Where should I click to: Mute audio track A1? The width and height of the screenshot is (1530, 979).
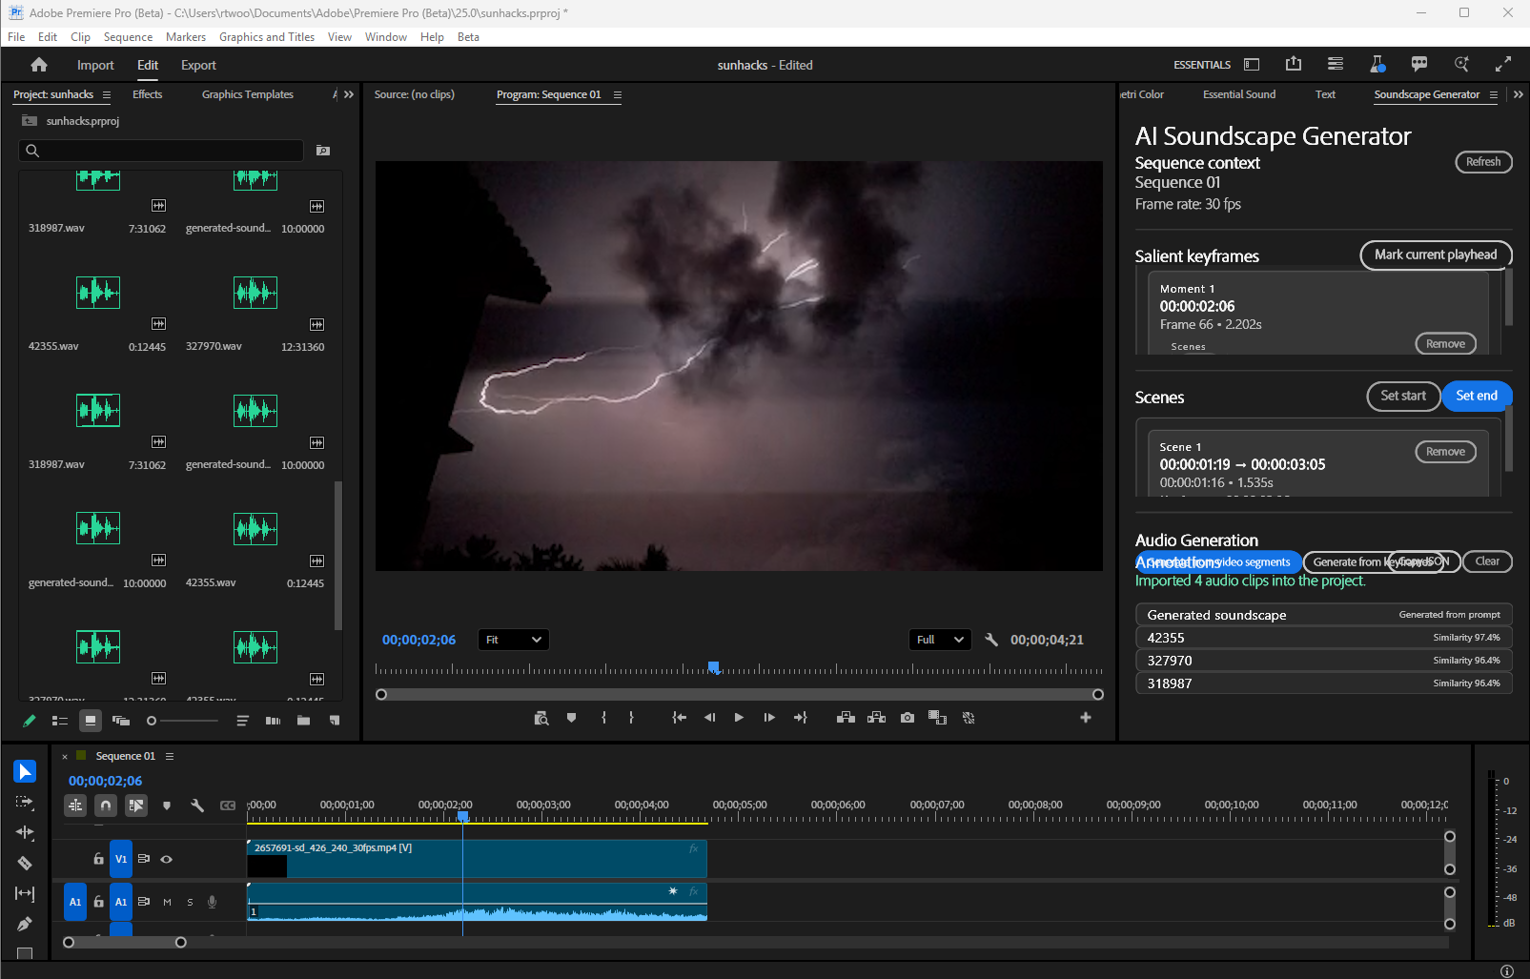(x=167, y=902)
